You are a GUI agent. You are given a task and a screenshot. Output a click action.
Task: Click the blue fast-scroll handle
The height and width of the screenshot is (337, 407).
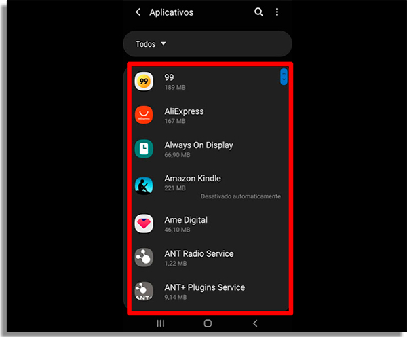pos(284,77)
